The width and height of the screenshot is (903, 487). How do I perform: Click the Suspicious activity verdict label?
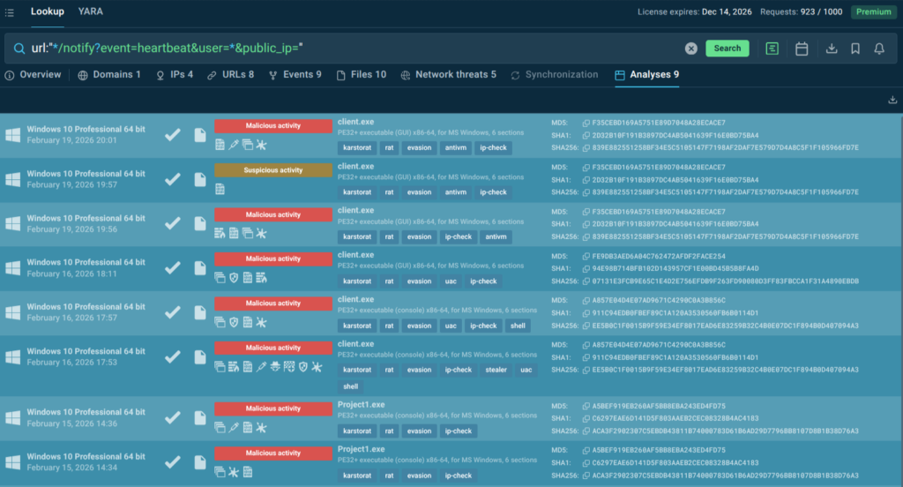273,170
